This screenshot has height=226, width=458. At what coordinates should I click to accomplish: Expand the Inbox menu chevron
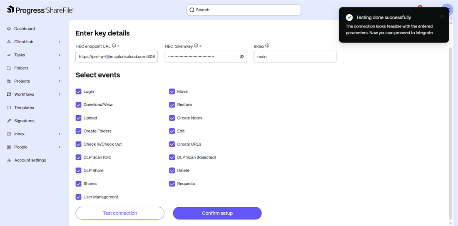click(x=60, y=134)
